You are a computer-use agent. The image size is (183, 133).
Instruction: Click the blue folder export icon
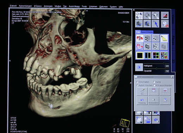147,120
